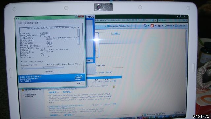Image resolution: width=211 pixels, height=119 pixels.
Task: Select the second tab in Intel driver dialog
Action: (x=29, y=23)
